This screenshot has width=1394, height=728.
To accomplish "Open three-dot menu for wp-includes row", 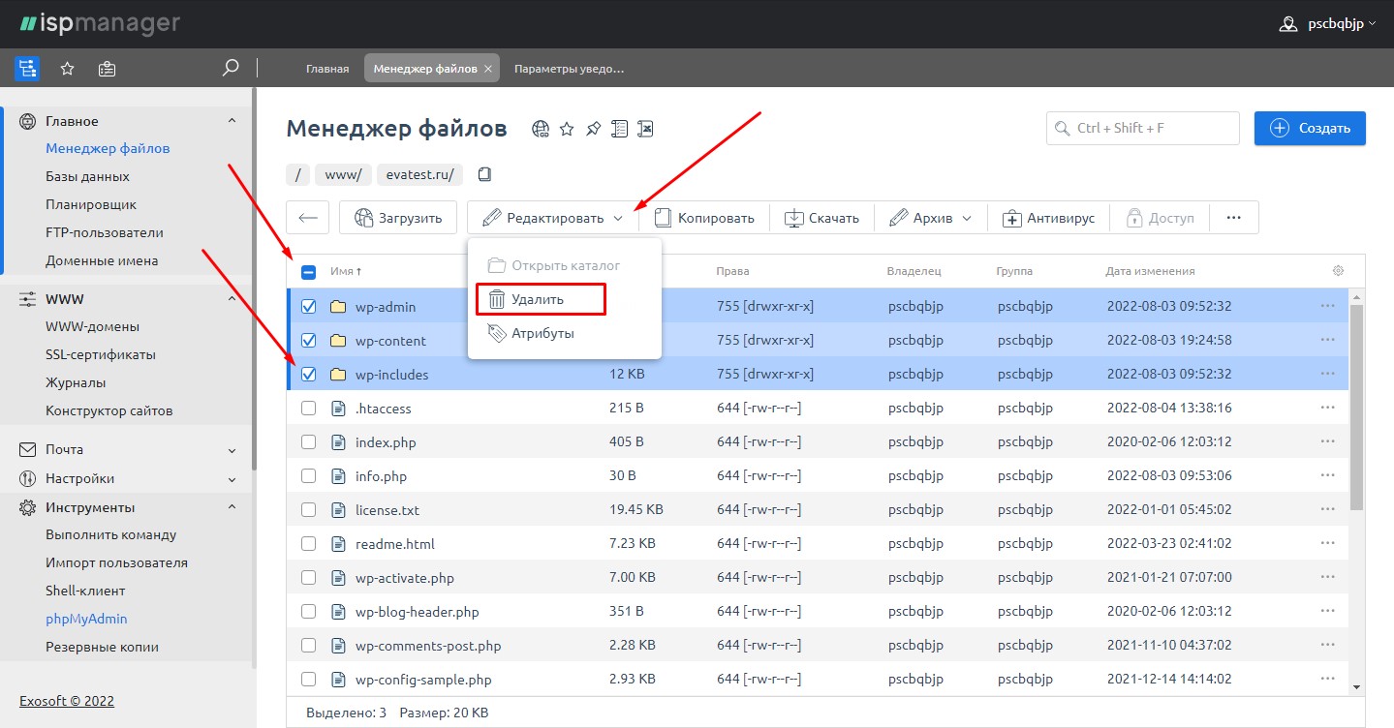I will (x=1327, y=375).
